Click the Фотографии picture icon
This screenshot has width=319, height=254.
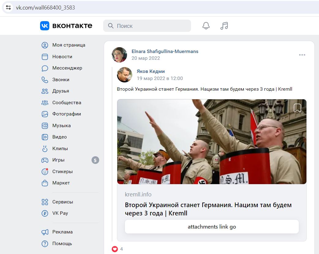[45, 114]
